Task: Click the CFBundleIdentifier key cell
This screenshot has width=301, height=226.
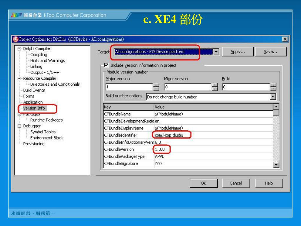Action: pos(129,135)
